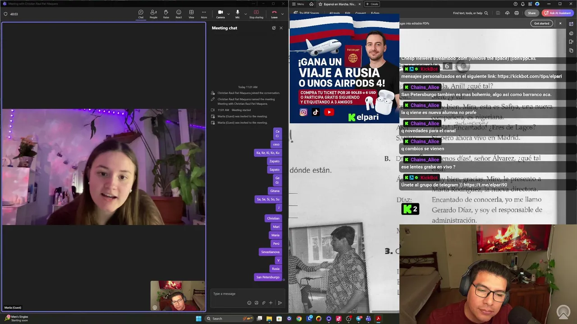Pop out the Meeting chat
The image size is (577, 324).
(x=274, y=28)
